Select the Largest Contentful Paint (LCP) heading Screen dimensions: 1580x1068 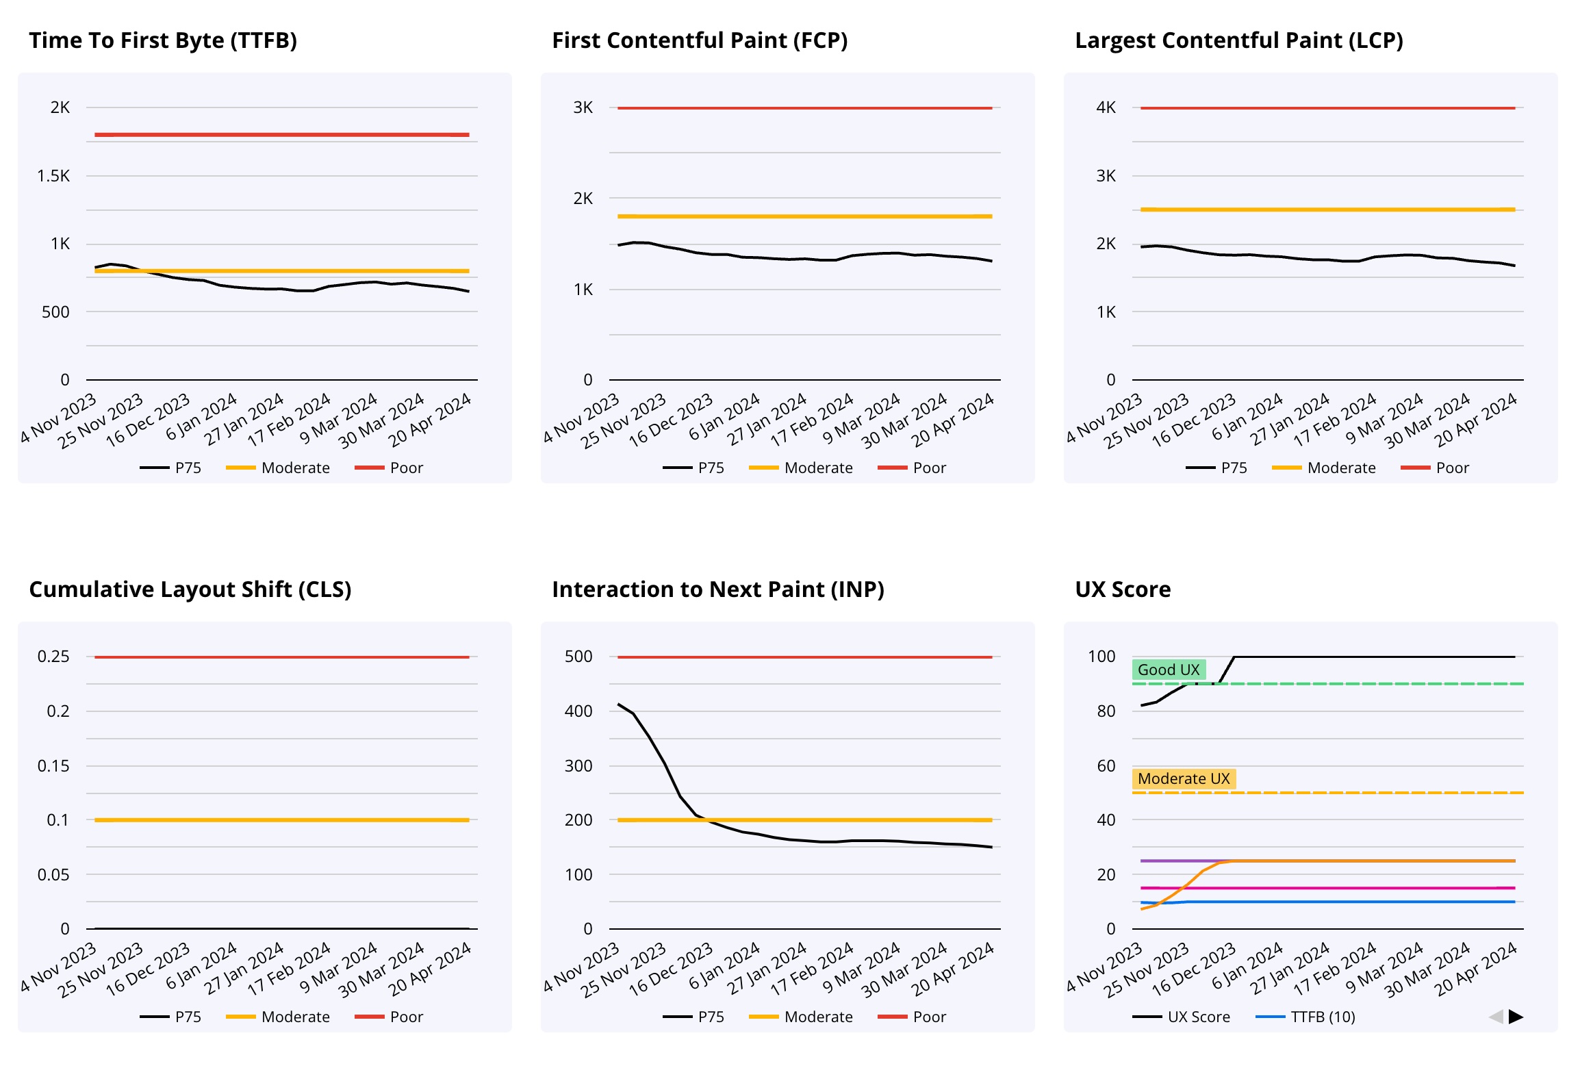click(1239, 40)
